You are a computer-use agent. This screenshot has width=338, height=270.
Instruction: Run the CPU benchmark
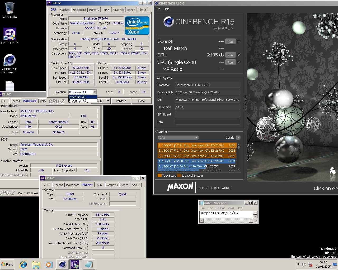[x=230, y=55]
